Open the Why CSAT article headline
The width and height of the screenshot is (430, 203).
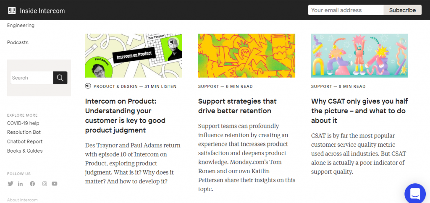(x=359, y=111)
